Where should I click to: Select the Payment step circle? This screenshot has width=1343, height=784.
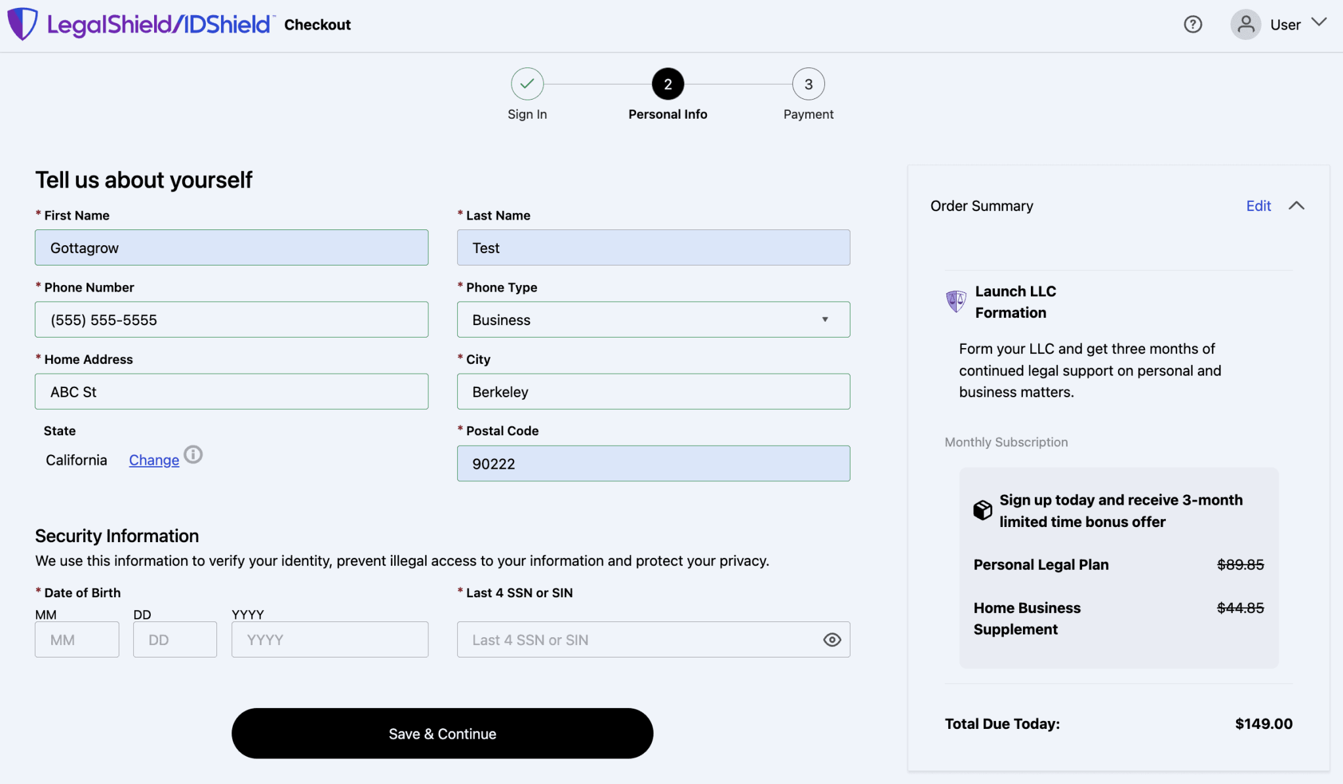point(808,84)
